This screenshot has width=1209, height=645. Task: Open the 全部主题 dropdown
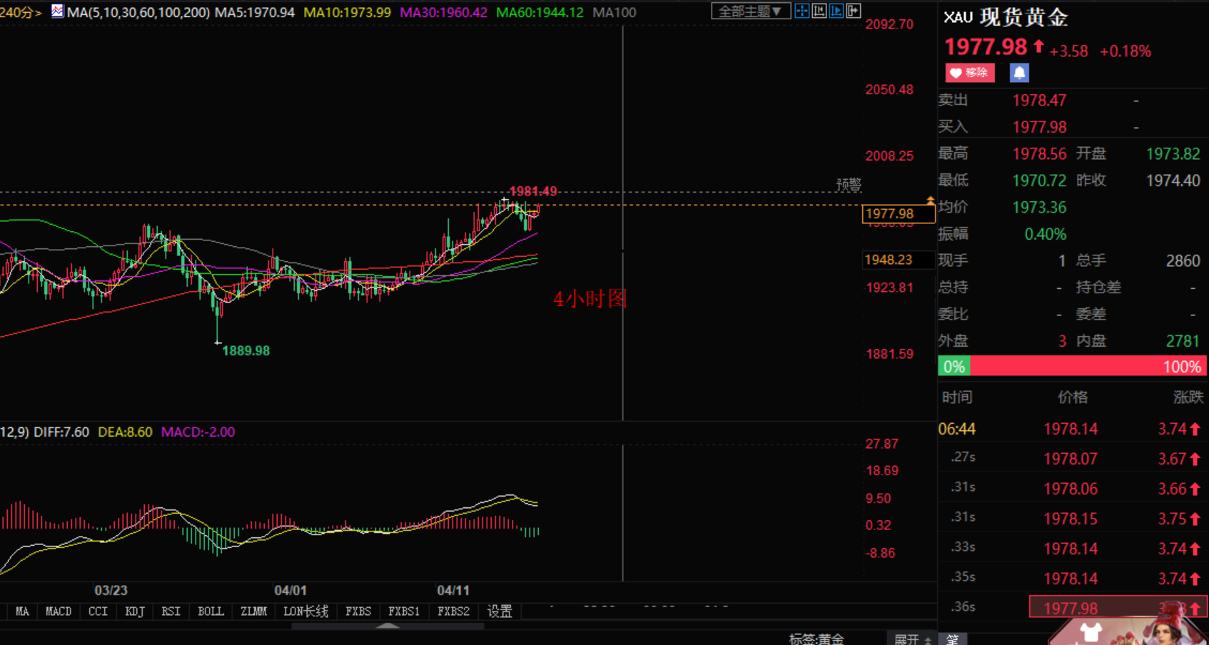750,11
